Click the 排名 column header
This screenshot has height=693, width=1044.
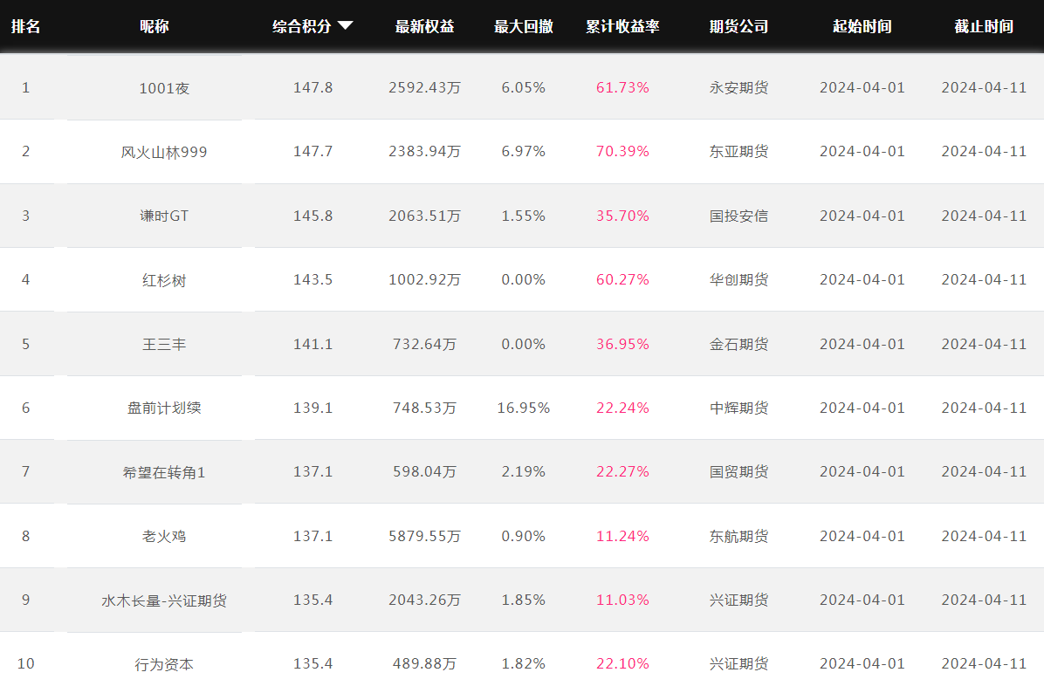pos(26,27)
